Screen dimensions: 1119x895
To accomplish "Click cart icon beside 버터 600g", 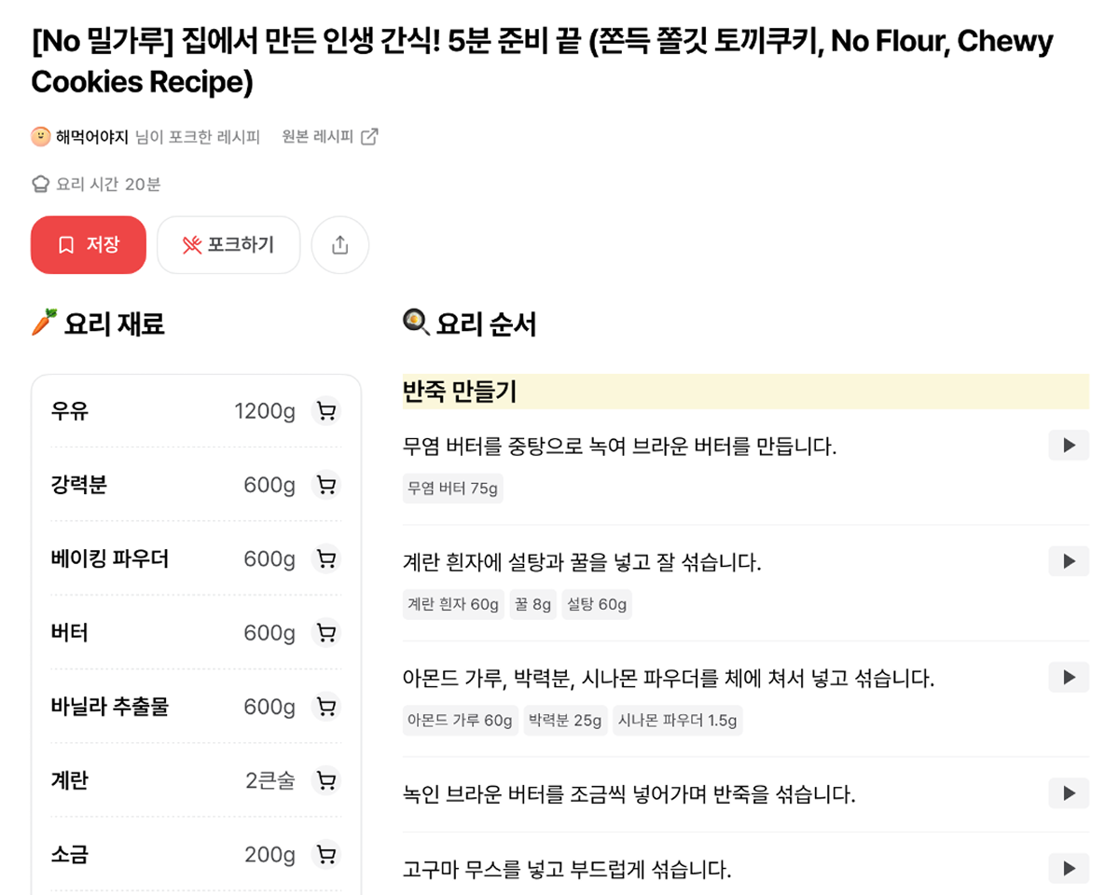I will pos(326,633).
